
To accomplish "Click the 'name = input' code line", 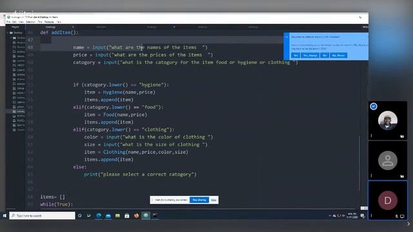I will pos(140,47).
